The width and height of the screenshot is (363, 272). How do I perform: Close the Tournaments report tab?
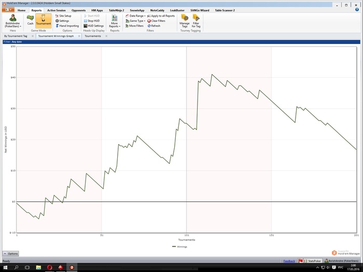pyautogui.click(x=106, y=36)
